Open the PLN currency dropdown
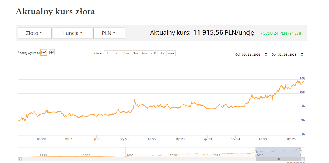 click(109, 33)
